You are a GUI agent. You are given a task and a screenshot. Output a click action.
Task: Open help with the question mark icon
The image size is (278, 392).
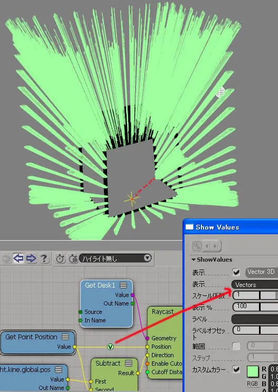[44, 258]
